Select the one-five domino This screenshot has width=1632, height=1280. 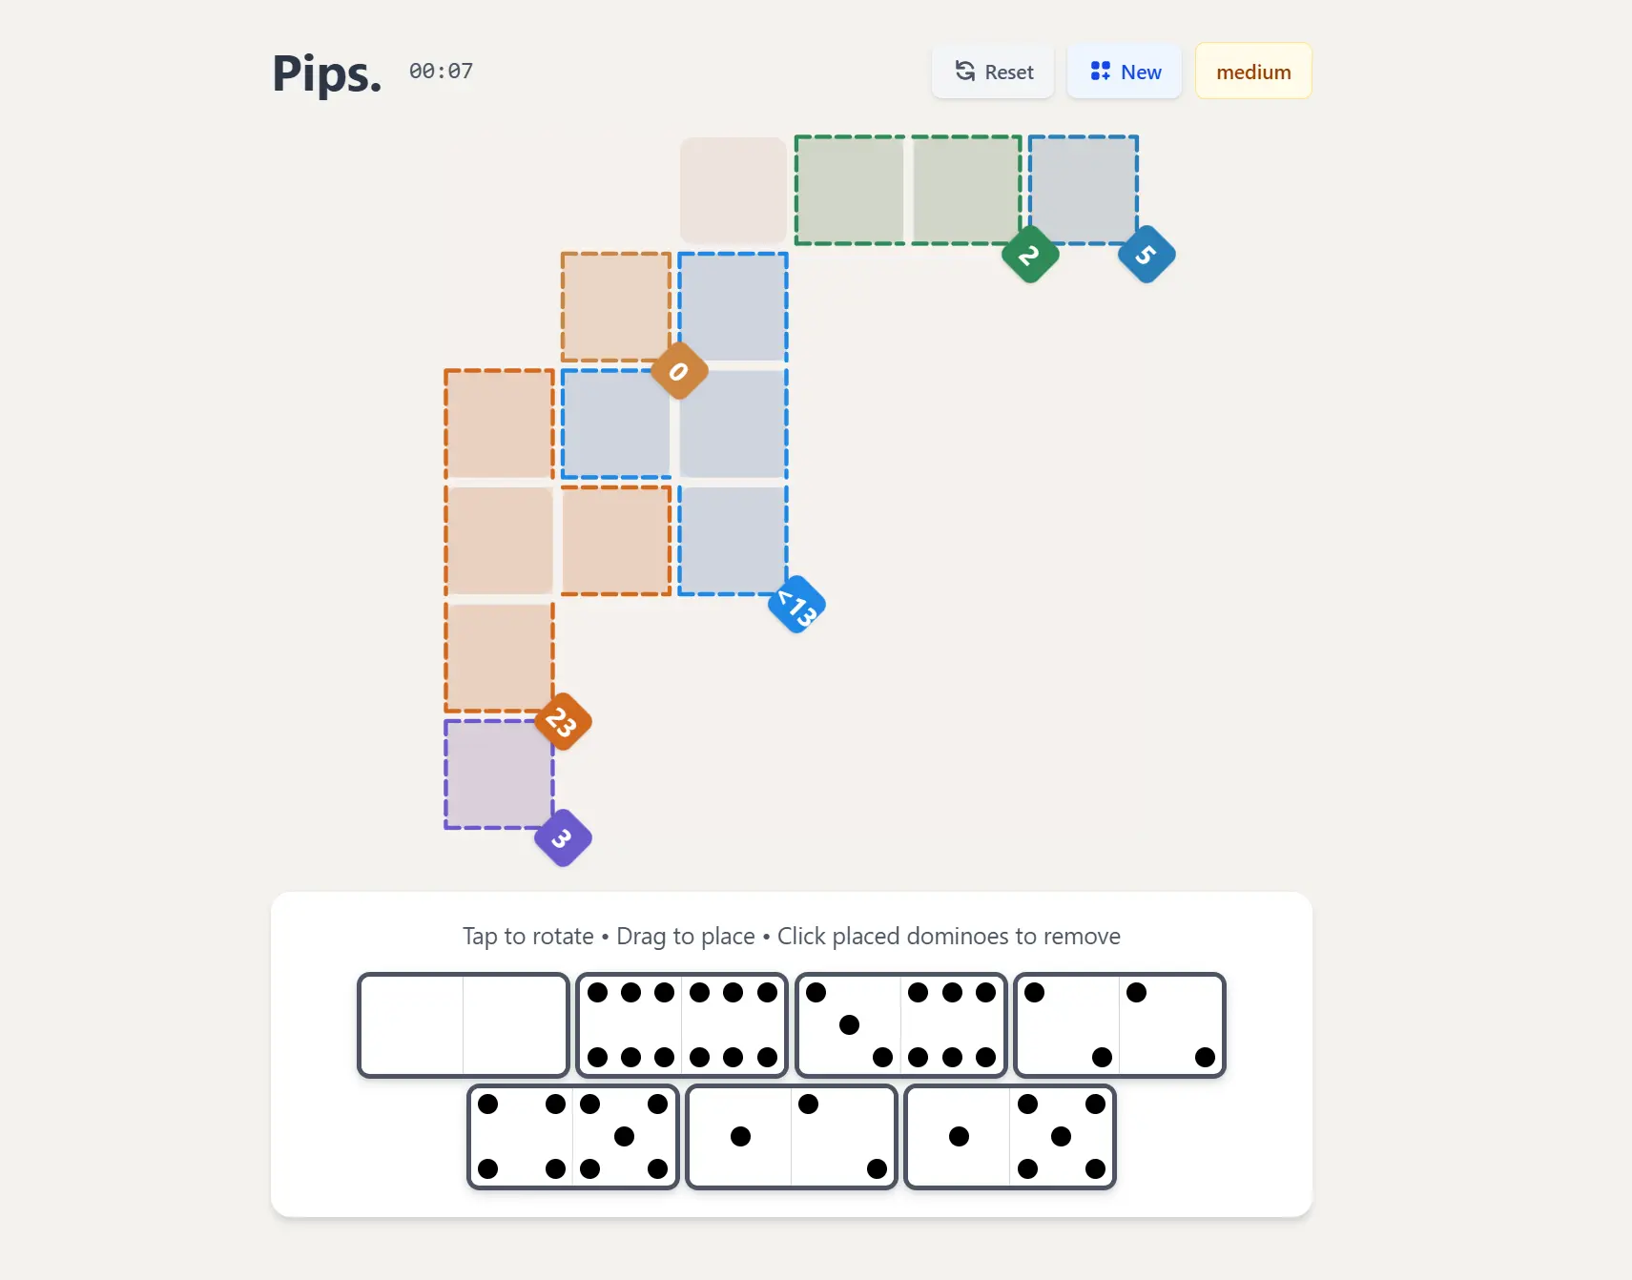point(1010,1137)
